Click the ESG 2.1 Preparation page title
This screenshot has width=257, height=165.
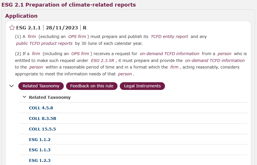click(x=69, y=5)
